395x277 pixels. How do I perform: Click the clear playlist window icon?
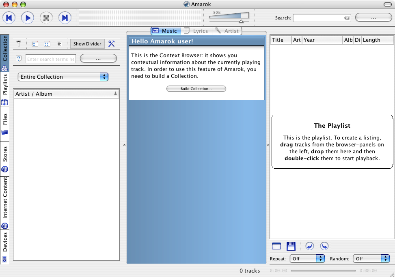[276, 246]
